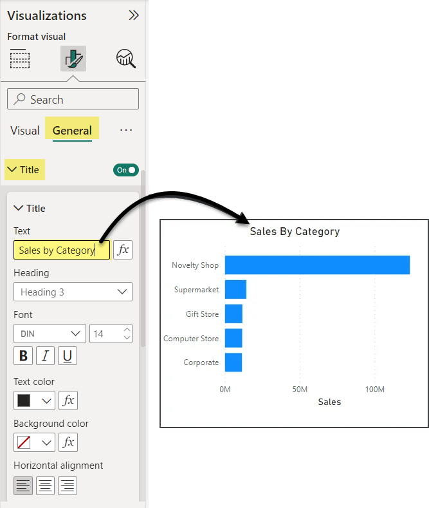Viewport: 429px width, 508px height.
Task: Switch to the General tab
Action: pyautogui.click(x=72, y=131)
